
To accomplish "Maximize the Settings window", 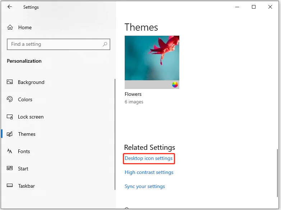I will point(254,7).
